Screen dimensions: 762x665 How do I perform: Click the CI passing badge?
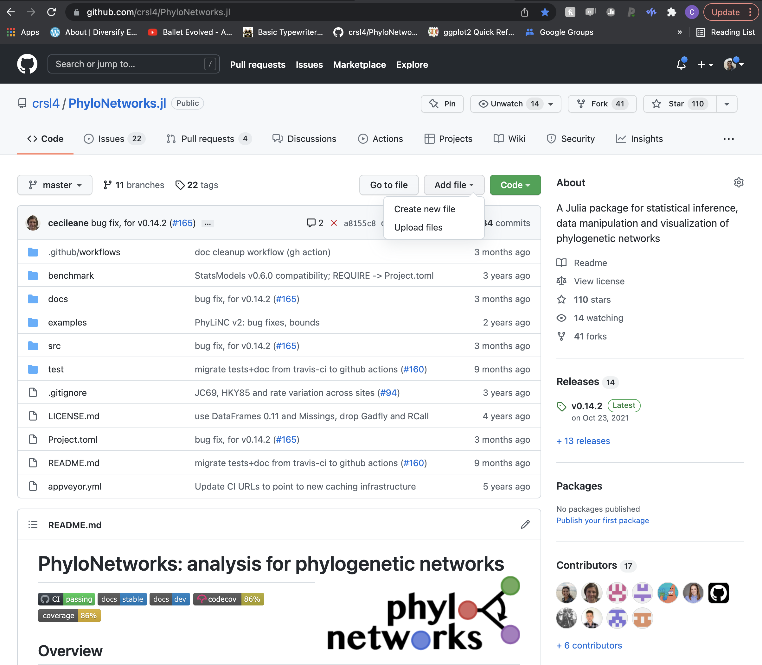tap(66, 599)
